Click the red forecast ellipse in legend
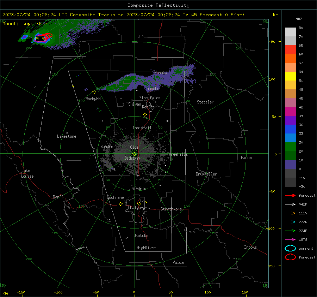This screenshot has height=297, width=317. pyautogui.click(x=290, y=257)
